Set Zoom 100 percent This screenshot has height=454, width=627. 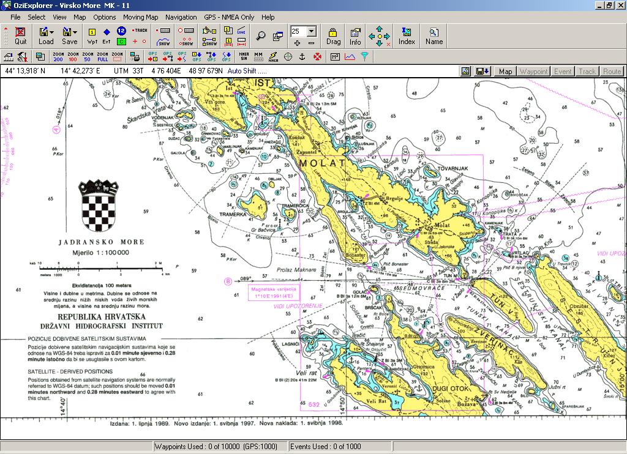coord(73,57)
